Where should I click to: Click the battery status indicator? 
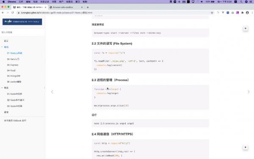210,2
